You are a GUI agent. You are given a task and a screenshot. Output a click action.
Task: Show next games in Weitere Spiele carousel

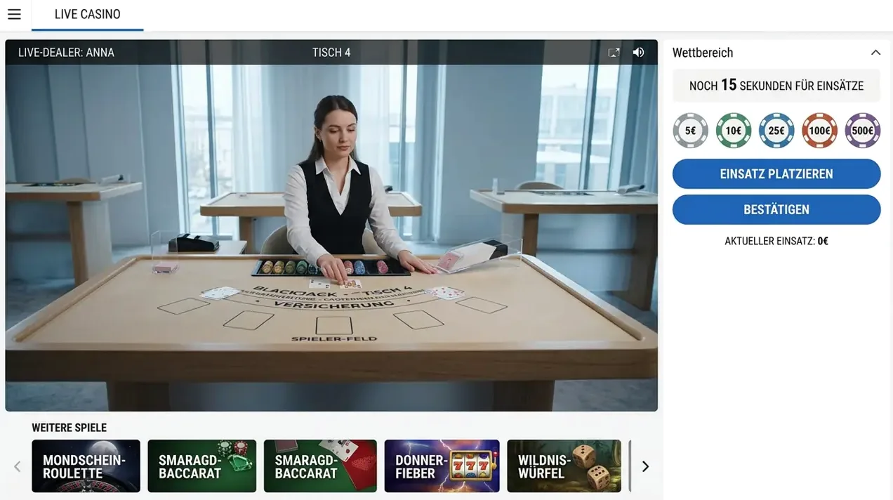pos(645,466)
